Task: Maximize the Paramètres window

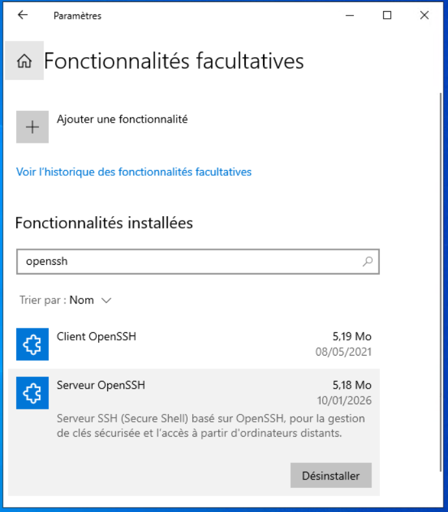Action: coord(387,15)
